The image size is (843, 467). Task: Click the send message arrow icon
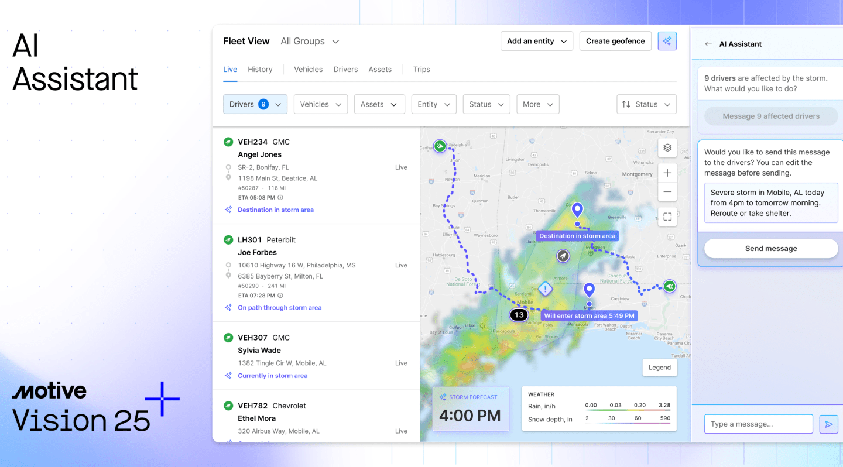(828, 424)
